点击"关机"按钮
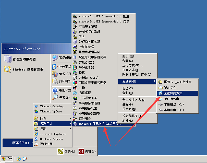The width and height of the screenshot is (207, 163). (87, 151)
